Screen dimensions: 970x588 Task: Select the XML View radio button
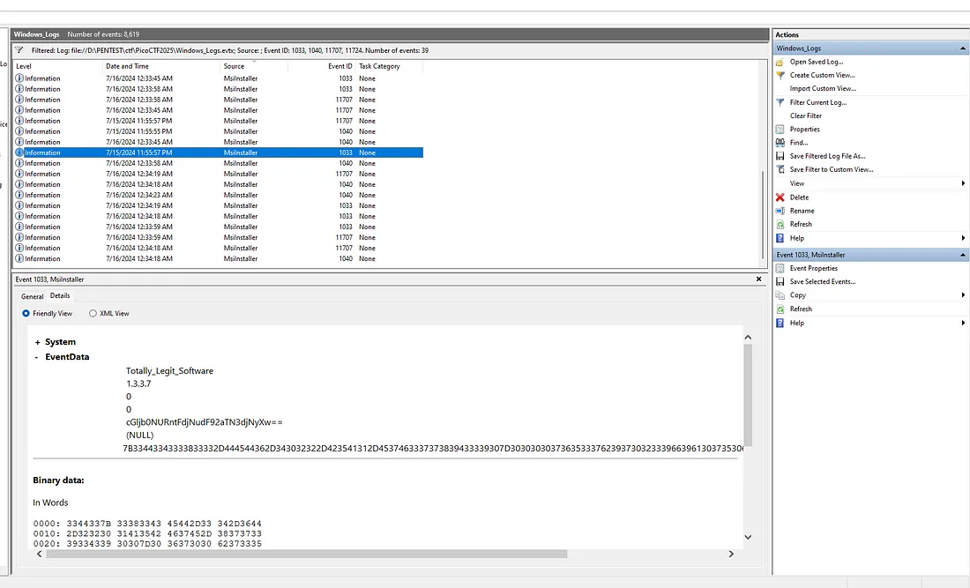click(x=93, y=314)
